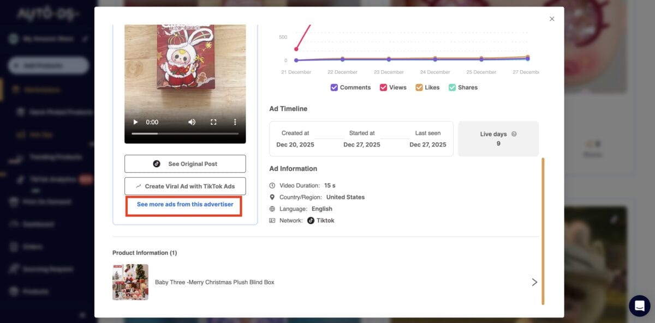Open the support chat bubble
This screenshot has height=323, width=655.
coord(639,306)
